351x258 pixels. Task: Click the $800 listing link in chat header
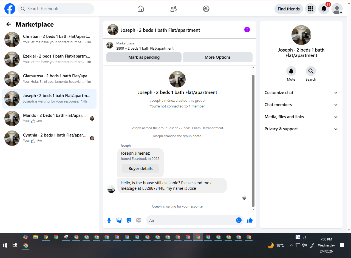pos(145,48)
